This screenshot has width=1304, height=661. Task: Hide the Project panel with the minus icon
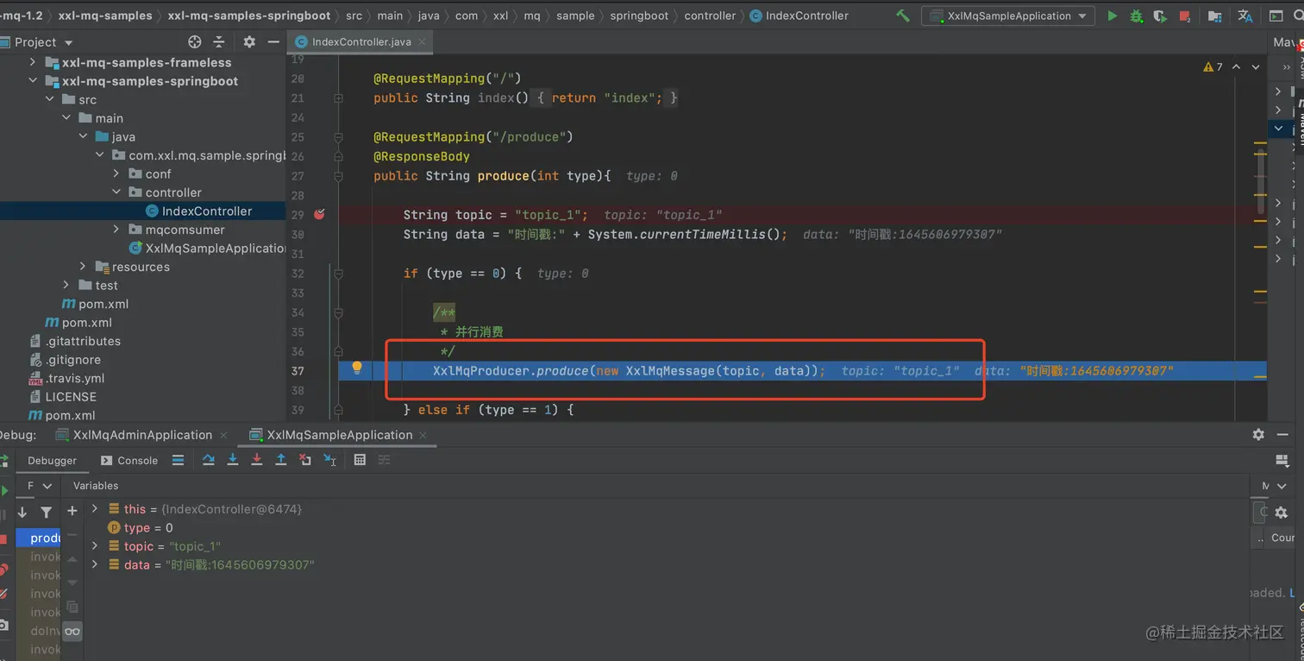pyautogui.click(x=273, y=41)
